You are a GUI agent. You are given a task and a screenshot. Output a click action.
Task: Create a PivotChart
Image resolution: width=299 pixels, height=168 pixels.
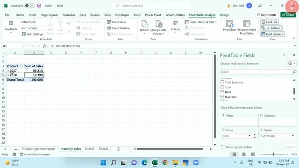[229, 26]
